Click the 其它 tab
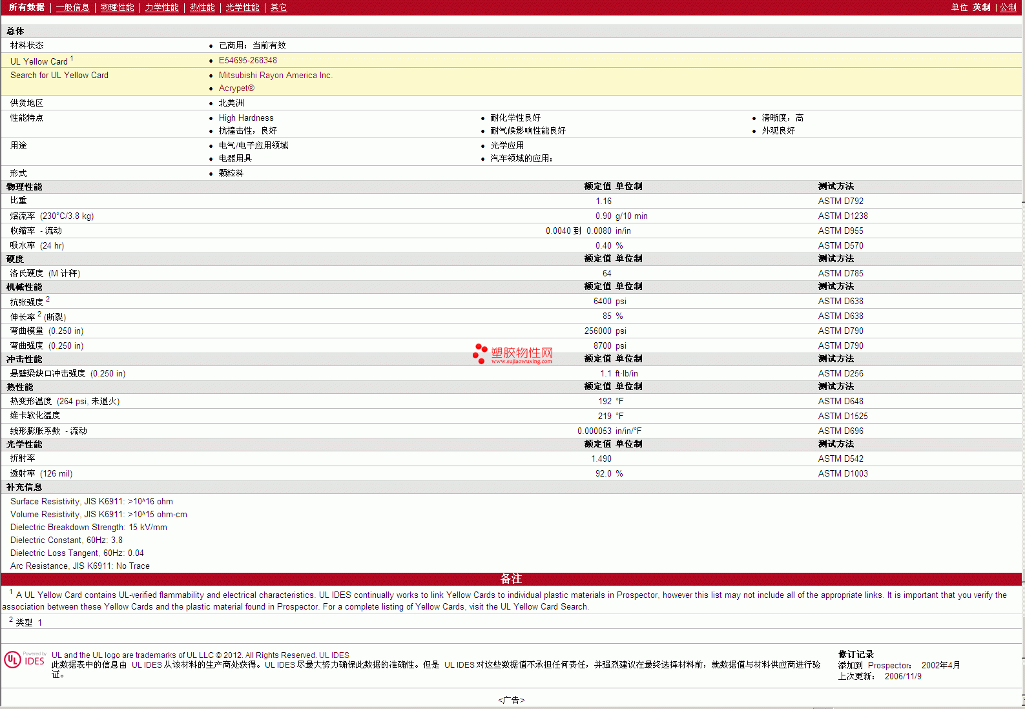Viewport: 1025px width, 709px height. pyautogui.click(x=278, y=8)
